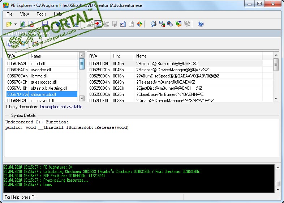Click the function list down scroll arrow
The image size is (284, 203).
pyautogui.click(x=276, y=99)
